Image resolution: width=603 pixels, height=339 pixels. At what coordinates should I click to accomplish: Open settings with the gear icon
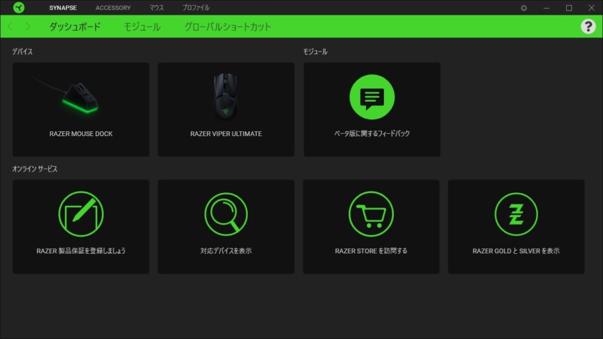click(524, 8)
